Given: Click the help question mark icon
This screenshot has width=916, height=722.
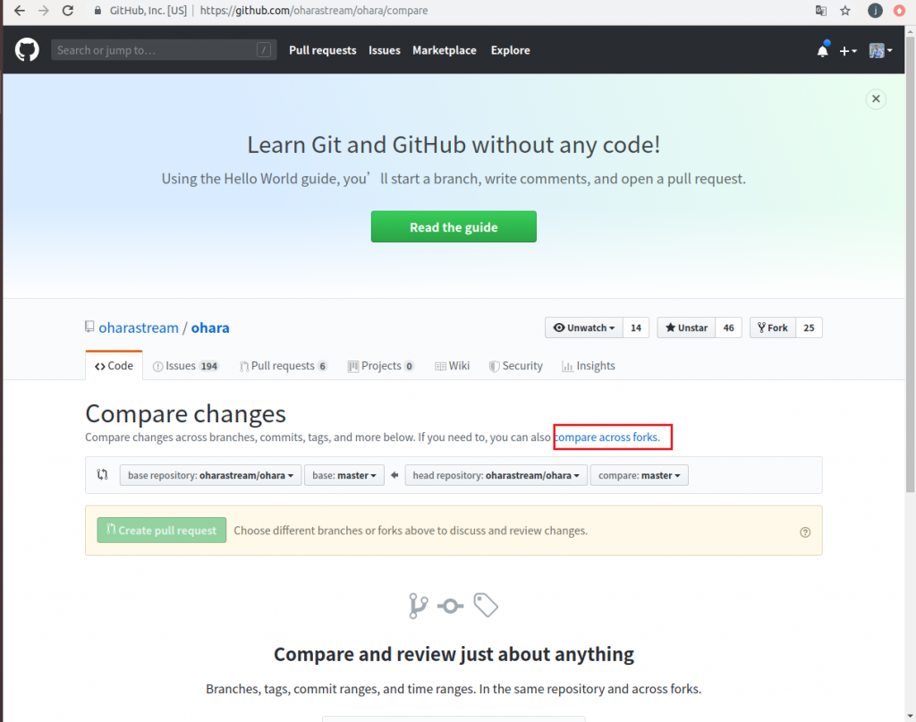Looking at the screenshot, I should click(x=805, y=532).
